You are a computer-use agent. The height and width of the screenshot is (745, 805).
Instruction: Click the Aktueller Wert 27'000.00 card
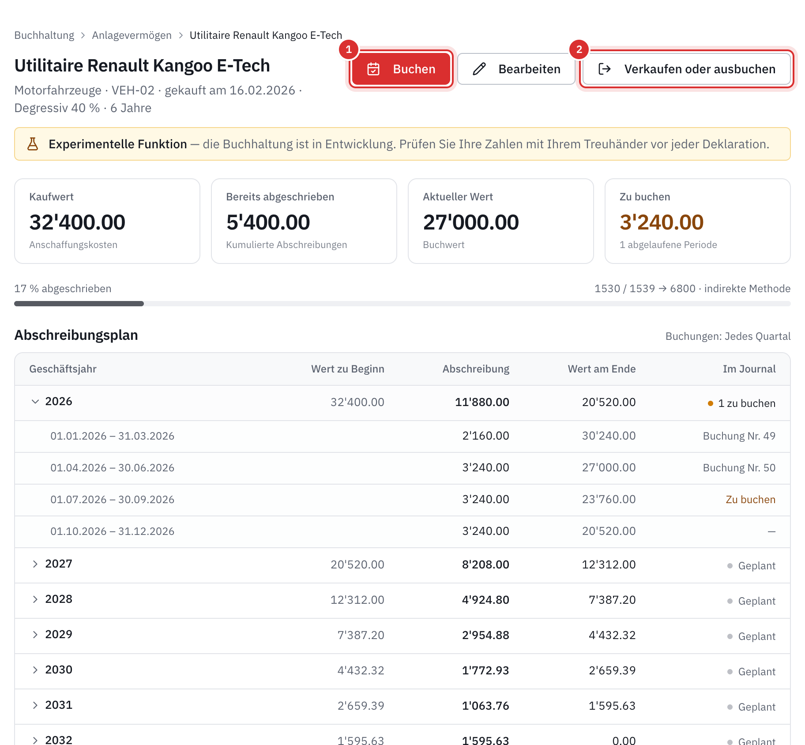[501, 221]
